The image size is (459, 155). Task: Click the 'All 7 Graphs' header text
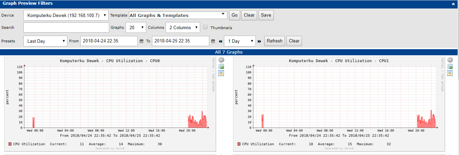click(x=229, y=52)
